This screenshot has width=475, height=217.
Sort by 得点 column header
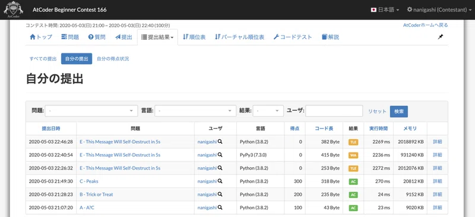[294, 128]
